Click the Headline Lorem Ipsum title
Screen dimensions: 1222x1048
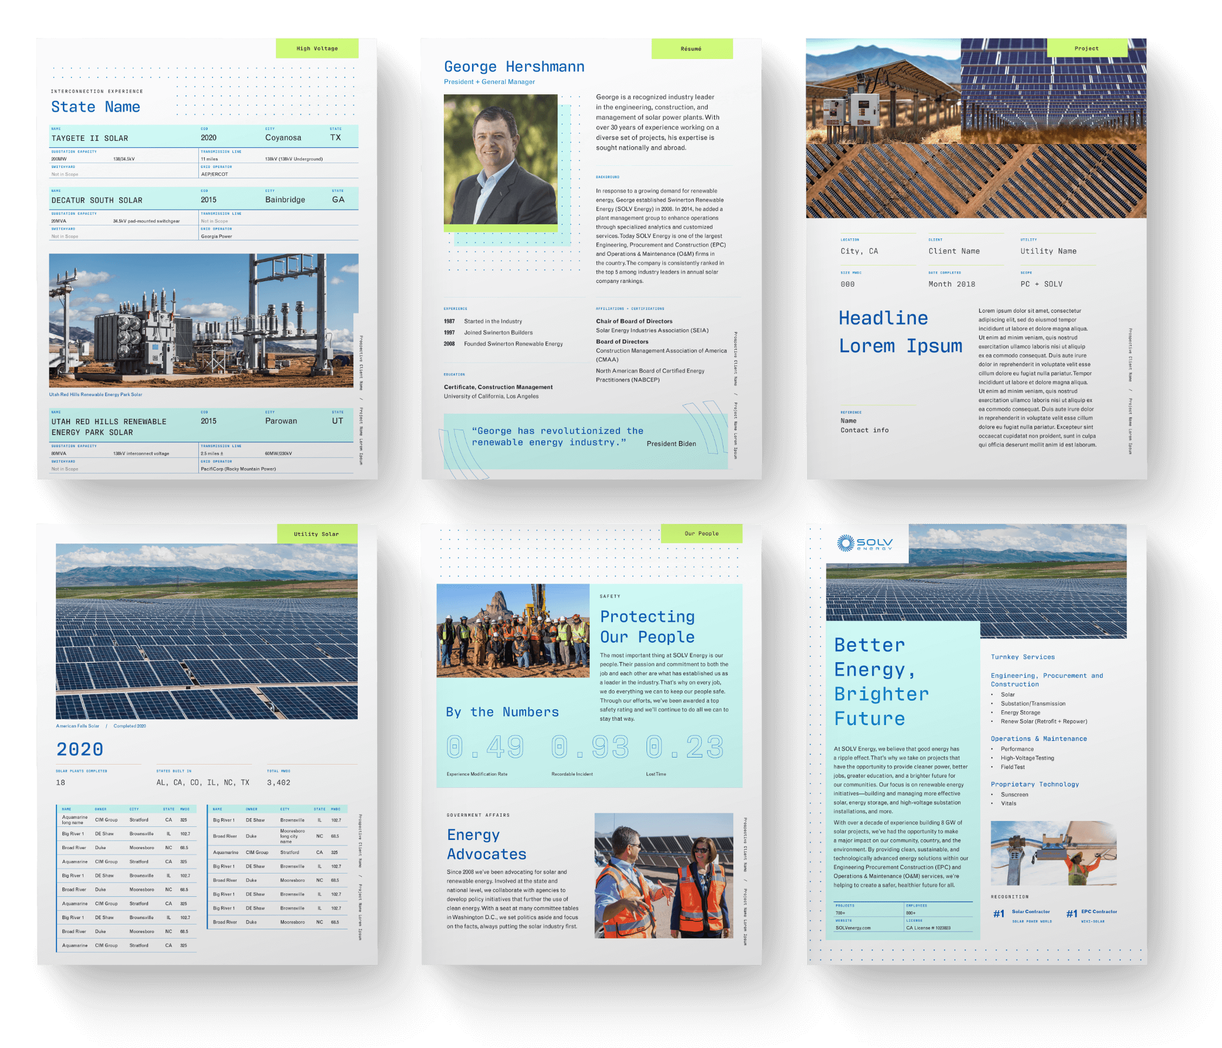pyautogui.click(x=900, y=332)
